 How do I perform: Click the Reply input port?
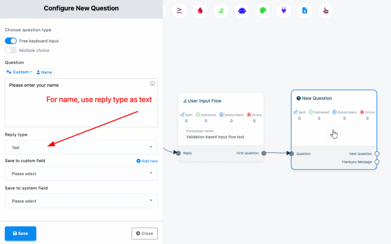(178, 153)
